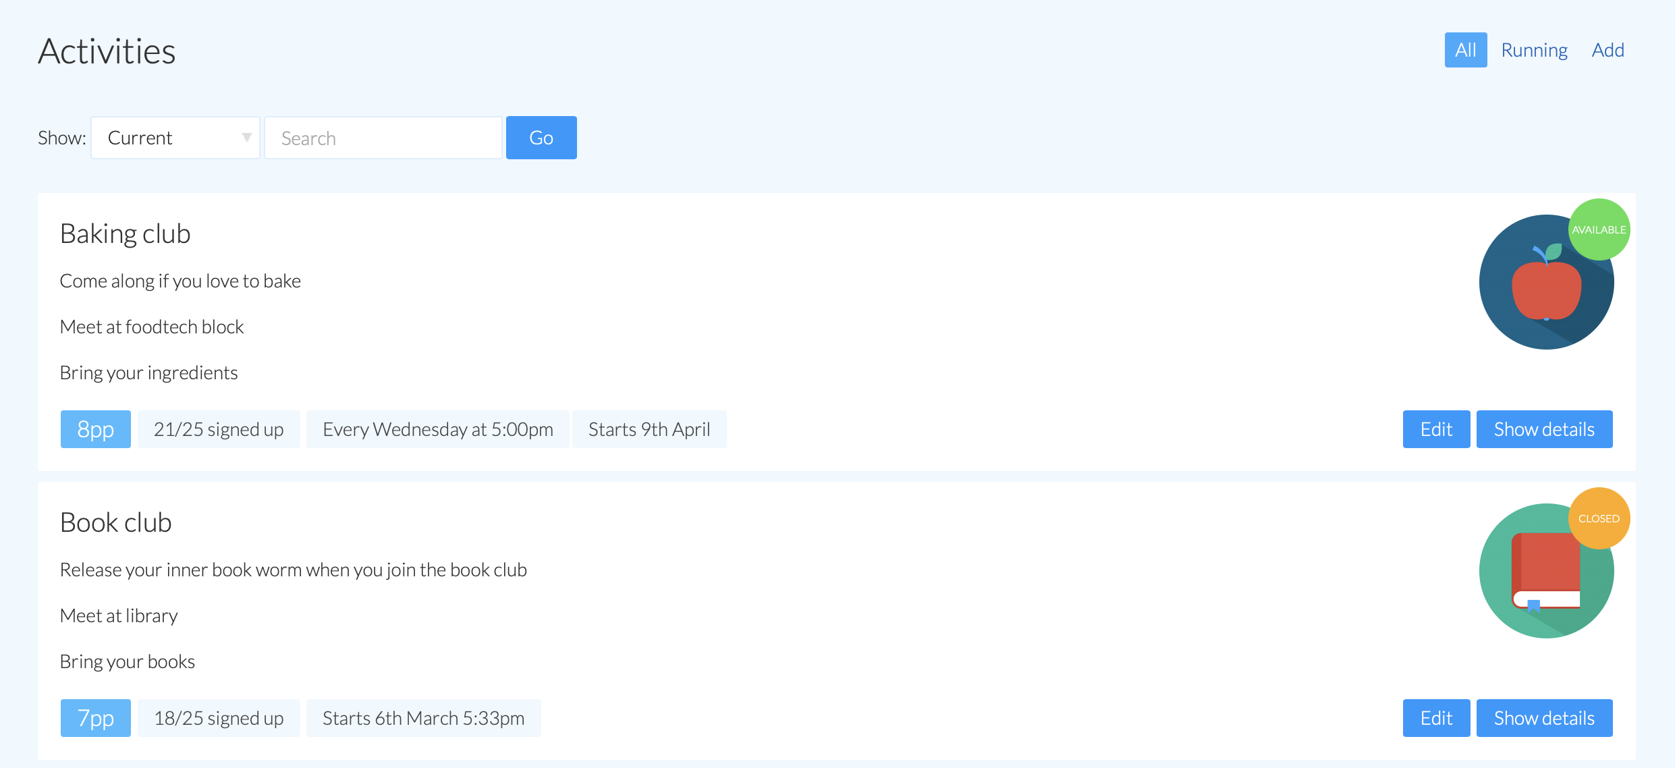This screenshot has width=1675, height=768.
Task: Open the Add activity link
Action: coord(1608,50)
